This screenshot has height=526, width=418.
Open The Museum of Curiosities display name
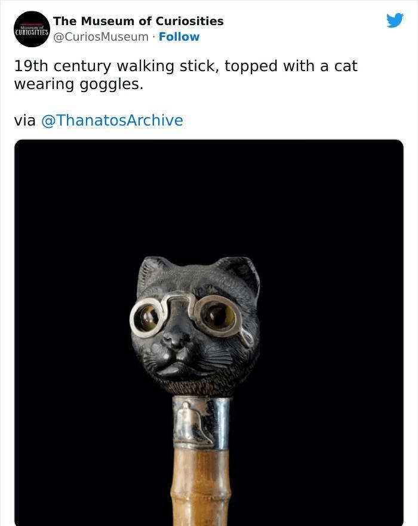pyautogui.click(x=138, y=21)
